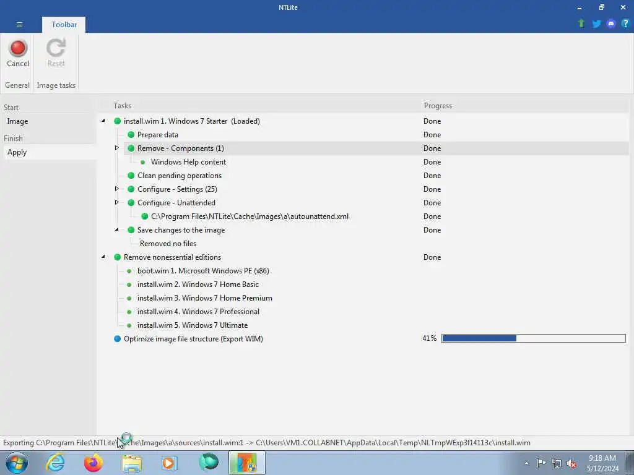Launch Internet Explorer from taskbar
The height and width of the screenshot is (475, 634).
[x=55, y=463]
